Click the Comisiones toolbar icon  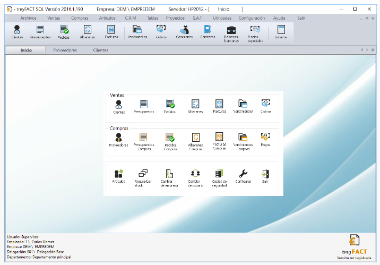184,32
